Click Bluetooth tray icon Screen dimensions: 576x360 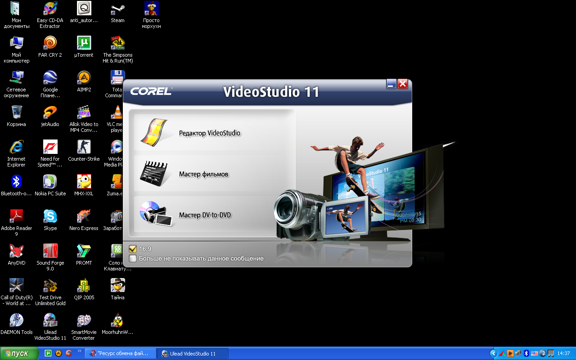[x=526, y=353]
